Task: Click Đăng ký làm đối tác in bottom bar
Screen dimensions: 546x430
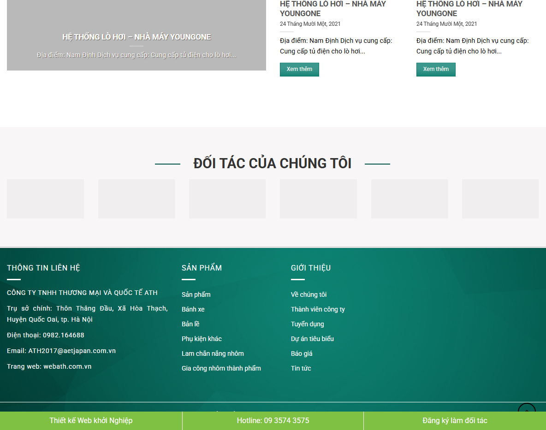Action: (455, 420)
